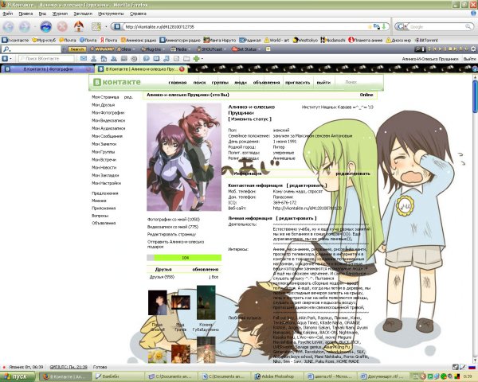478x382 pixels.
Task: Open the green plus dropdown in VKontakte toolbar
Action: tap(198, 58)
